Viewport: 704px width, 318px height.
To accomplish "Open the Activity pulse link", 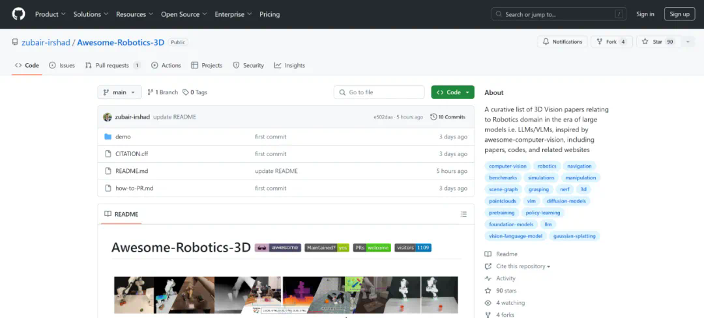I will [x=505, y=278].
